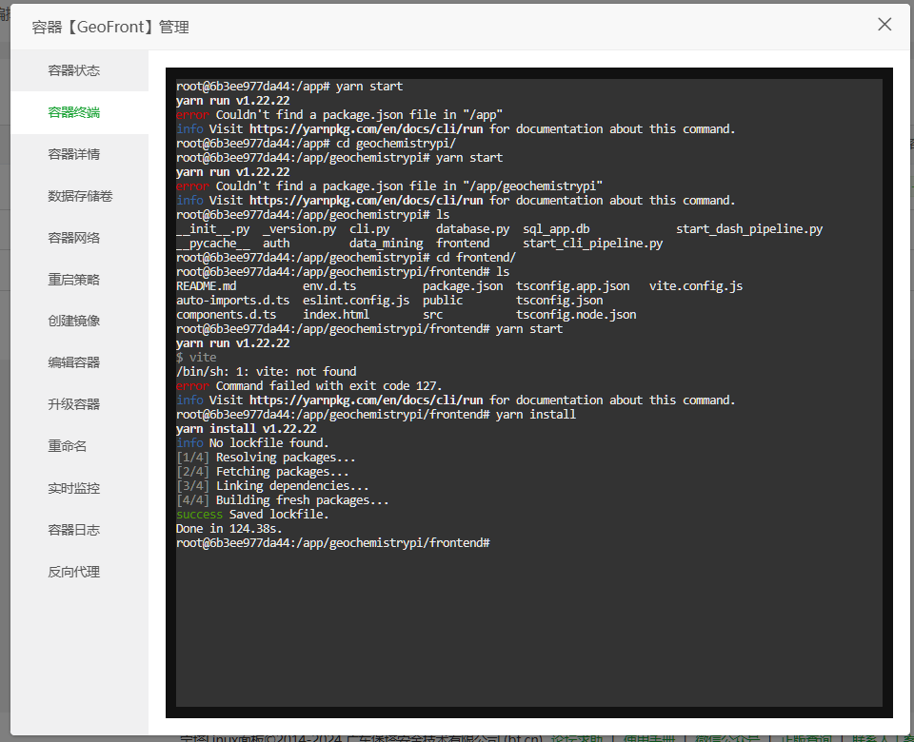The height and width of the screenshot is (742, 914).
Task: Click 'index.html' in the frontend listing
Action: click(x=336, y=315)
